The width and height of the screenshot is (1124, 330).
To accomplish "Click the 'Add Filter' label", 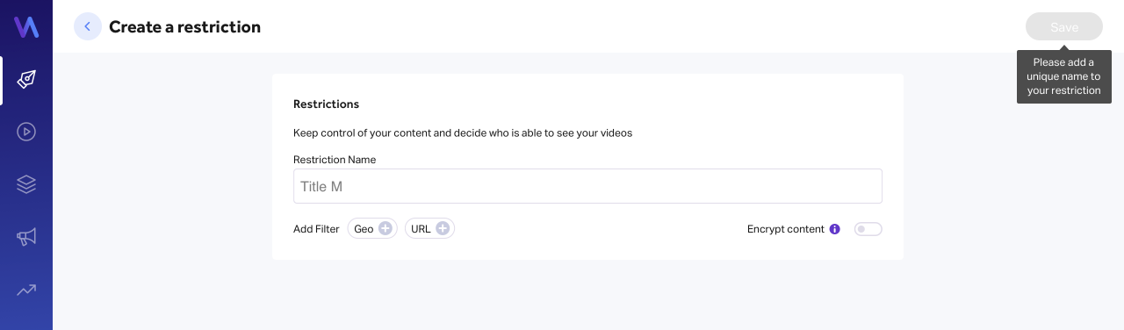I will coord(316,229).
